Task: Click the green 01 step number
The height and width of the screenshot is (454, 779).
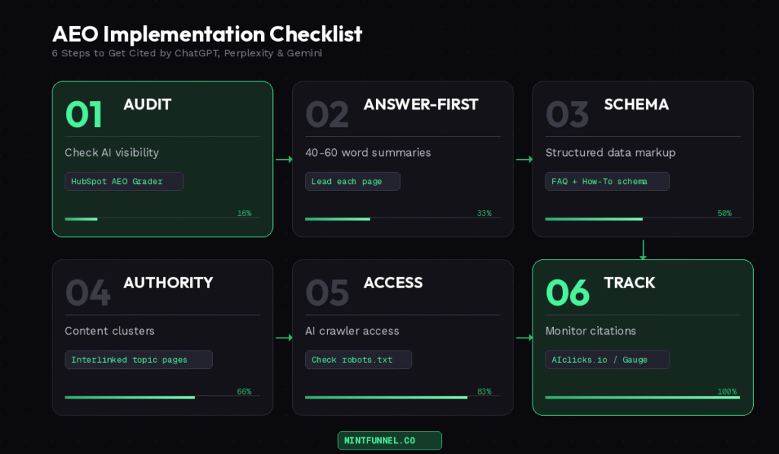Action: click(84, 114)
